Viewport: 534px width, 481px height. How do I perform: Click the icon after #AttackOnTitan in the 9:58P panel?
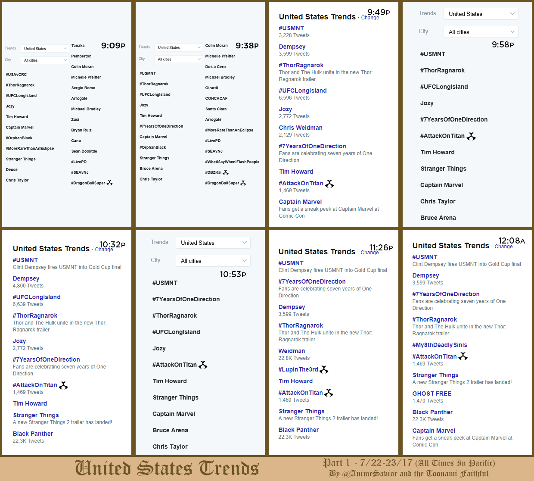point(471,136)
